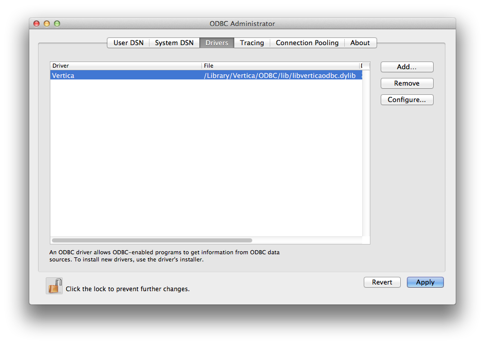The width and height of the screenshot is (485, 345).
Task: Remove the selected driver
Action: [407, 83]
